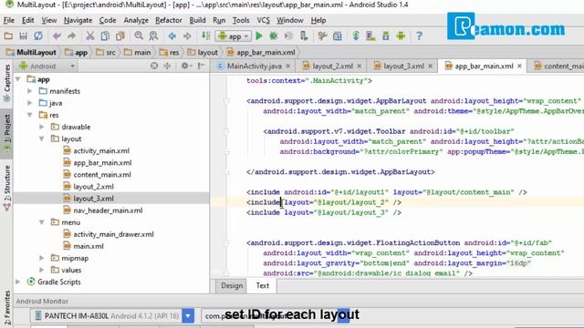Click the Paste icon in toolbar
Screen dimensions: 584x328
click(120, 36)
